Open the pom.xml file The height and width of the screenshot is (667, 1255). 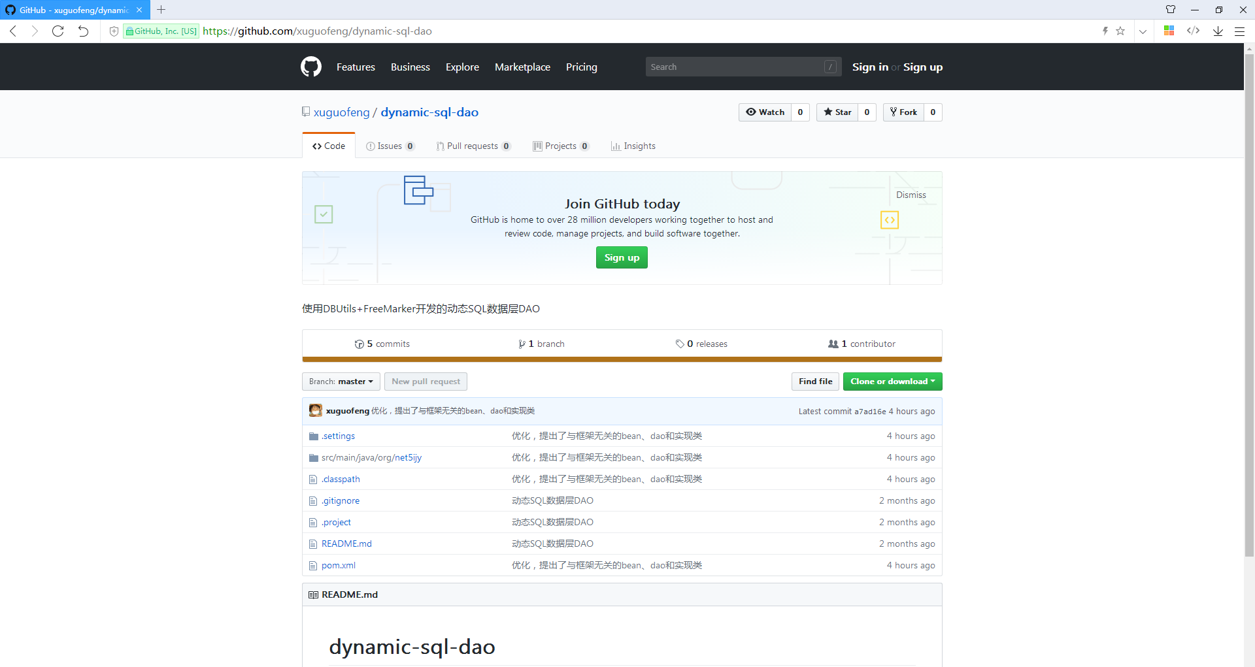point(339,565)
